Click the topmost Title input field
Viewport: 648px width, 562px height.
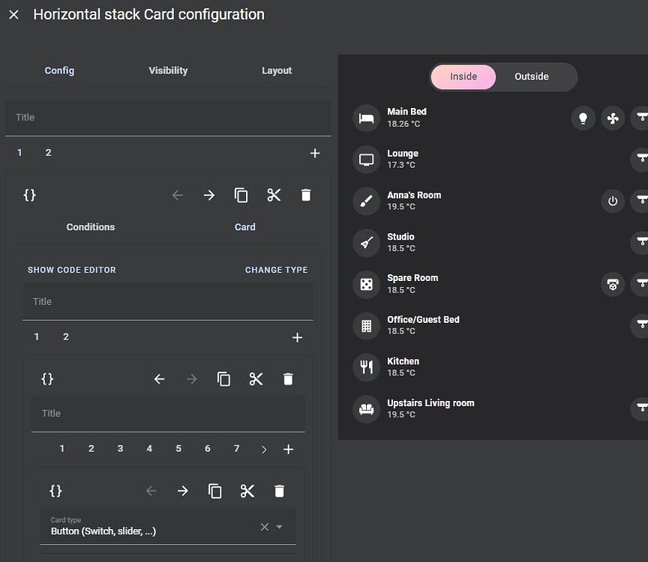(168, 118)
